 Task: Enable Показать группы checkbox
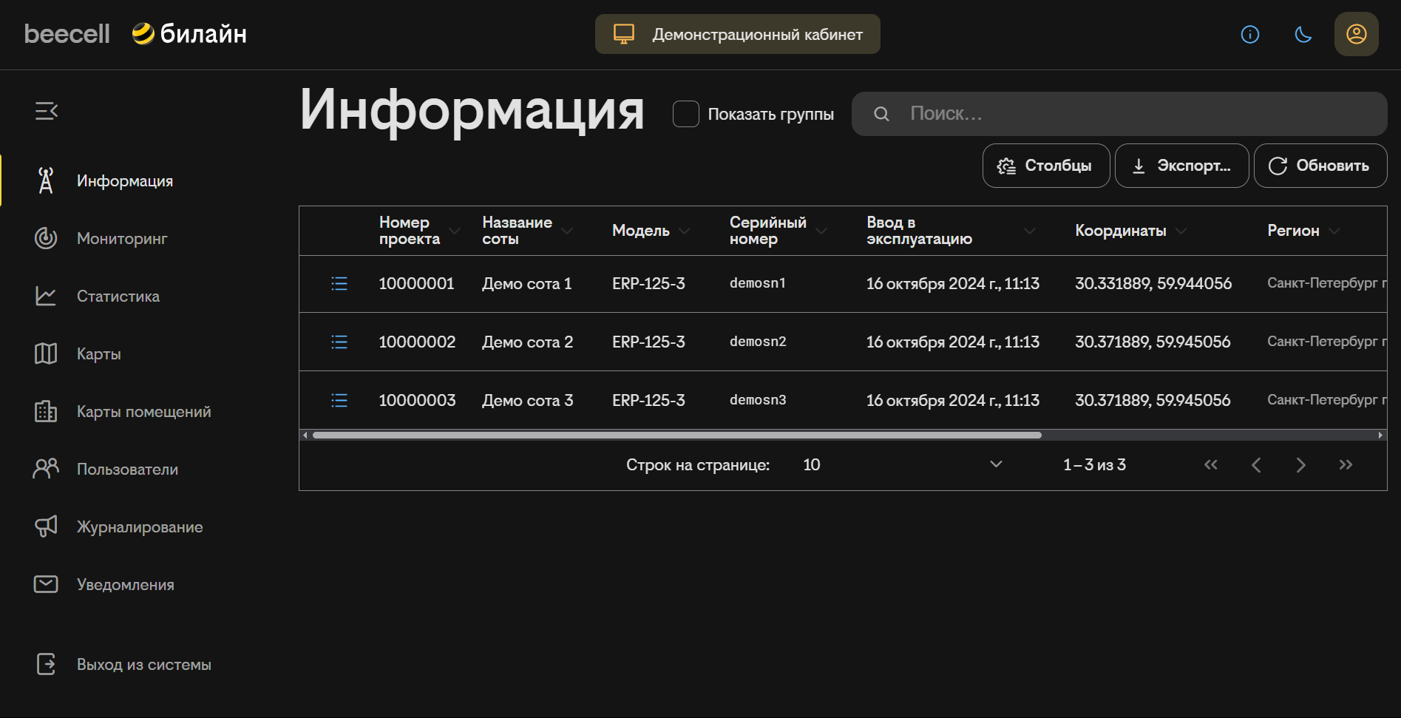click(686, 114)
